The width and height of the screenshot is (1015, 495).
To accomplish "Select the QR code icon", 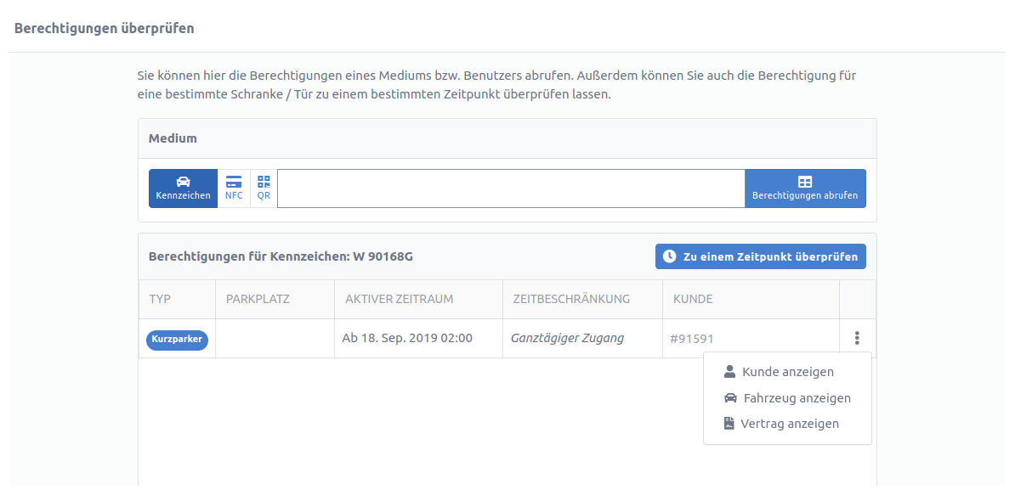I will (264, 182).
